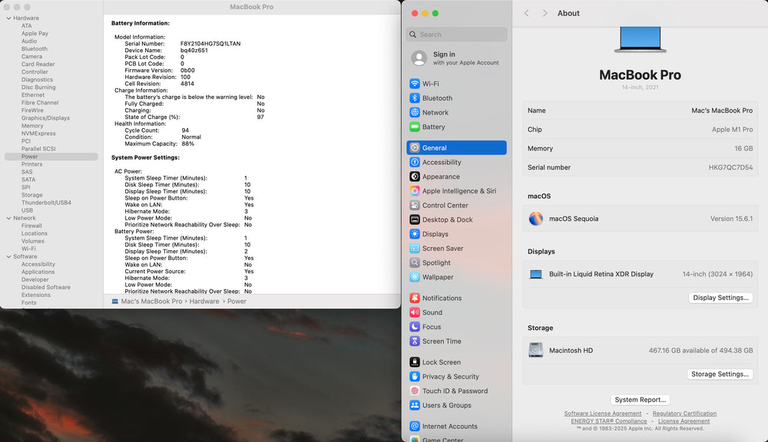
Task: Click the Display Settings button
Action: 720,298
